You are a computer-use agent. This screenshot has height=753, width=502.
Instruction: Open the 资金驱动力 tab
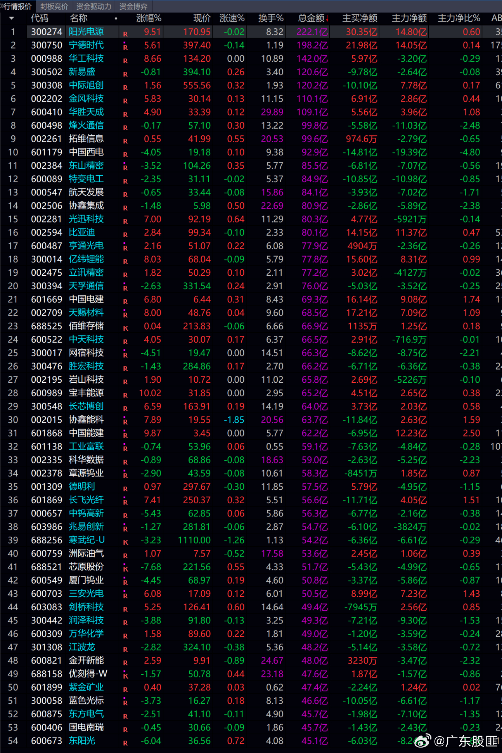93,7
